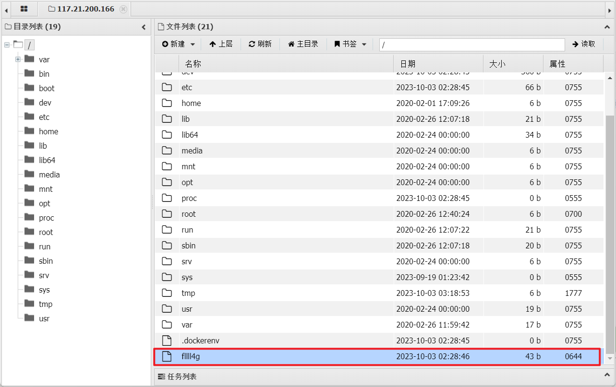The height and width of the screenshot is (387, 616).
Task: Collapse the root / tree node
Action: [x=7, y=45]
